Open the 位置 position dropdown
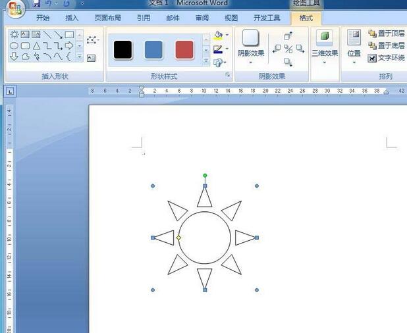The height and width of the screenshot is (333, 407). 354,47
